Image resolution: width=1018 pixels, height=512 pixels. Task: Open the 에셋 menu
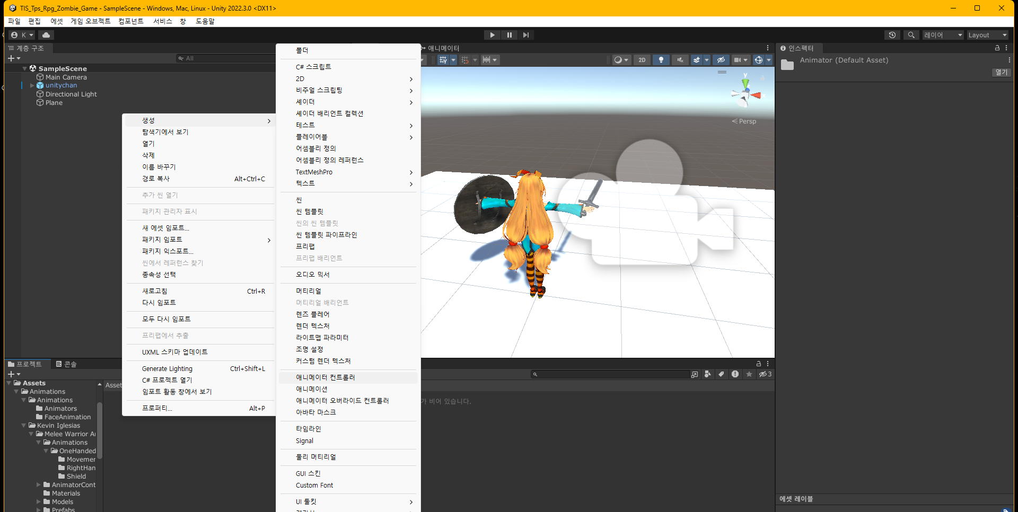point(57,21)
